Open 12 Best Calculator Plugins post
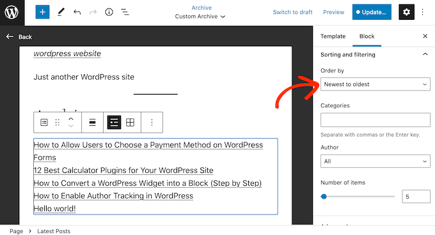The height and width of the screenshot is (235, 435). (x=123, y=171)
